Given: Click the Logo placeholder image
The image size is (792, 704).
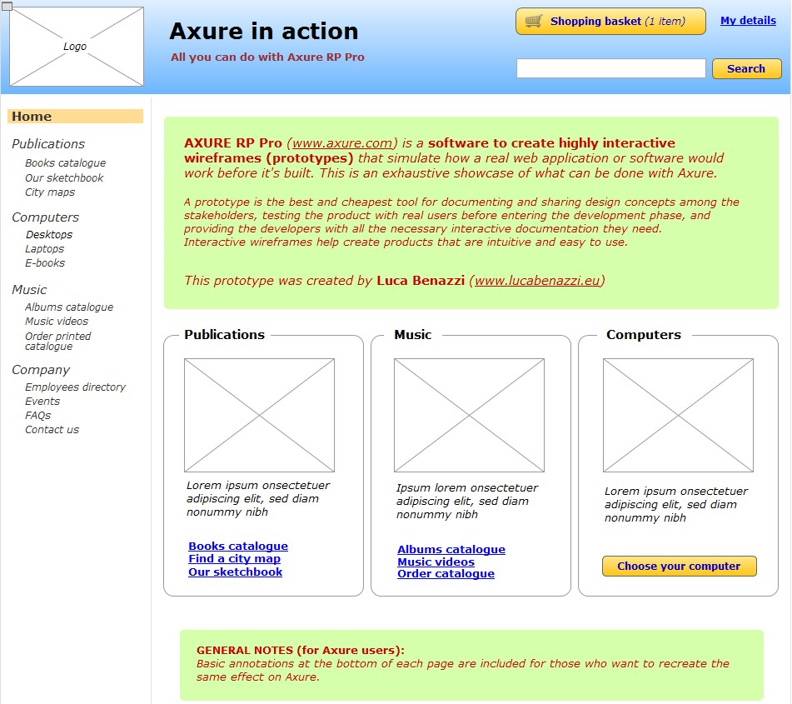Looking at the screenshot, I should 77,47.
